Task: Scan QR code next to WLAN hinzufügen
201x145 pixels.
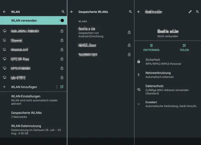Action: click(62, 87)
